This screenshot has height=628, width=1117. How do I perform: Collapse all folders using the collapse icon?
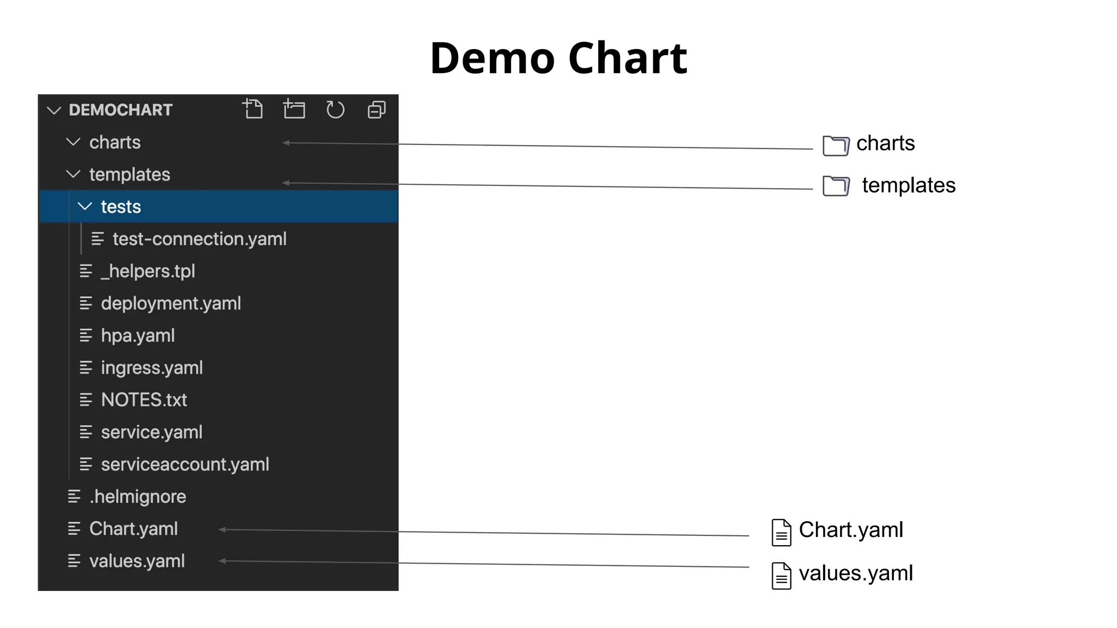point(377,110)
